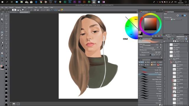Open the Edit menu

6,7
